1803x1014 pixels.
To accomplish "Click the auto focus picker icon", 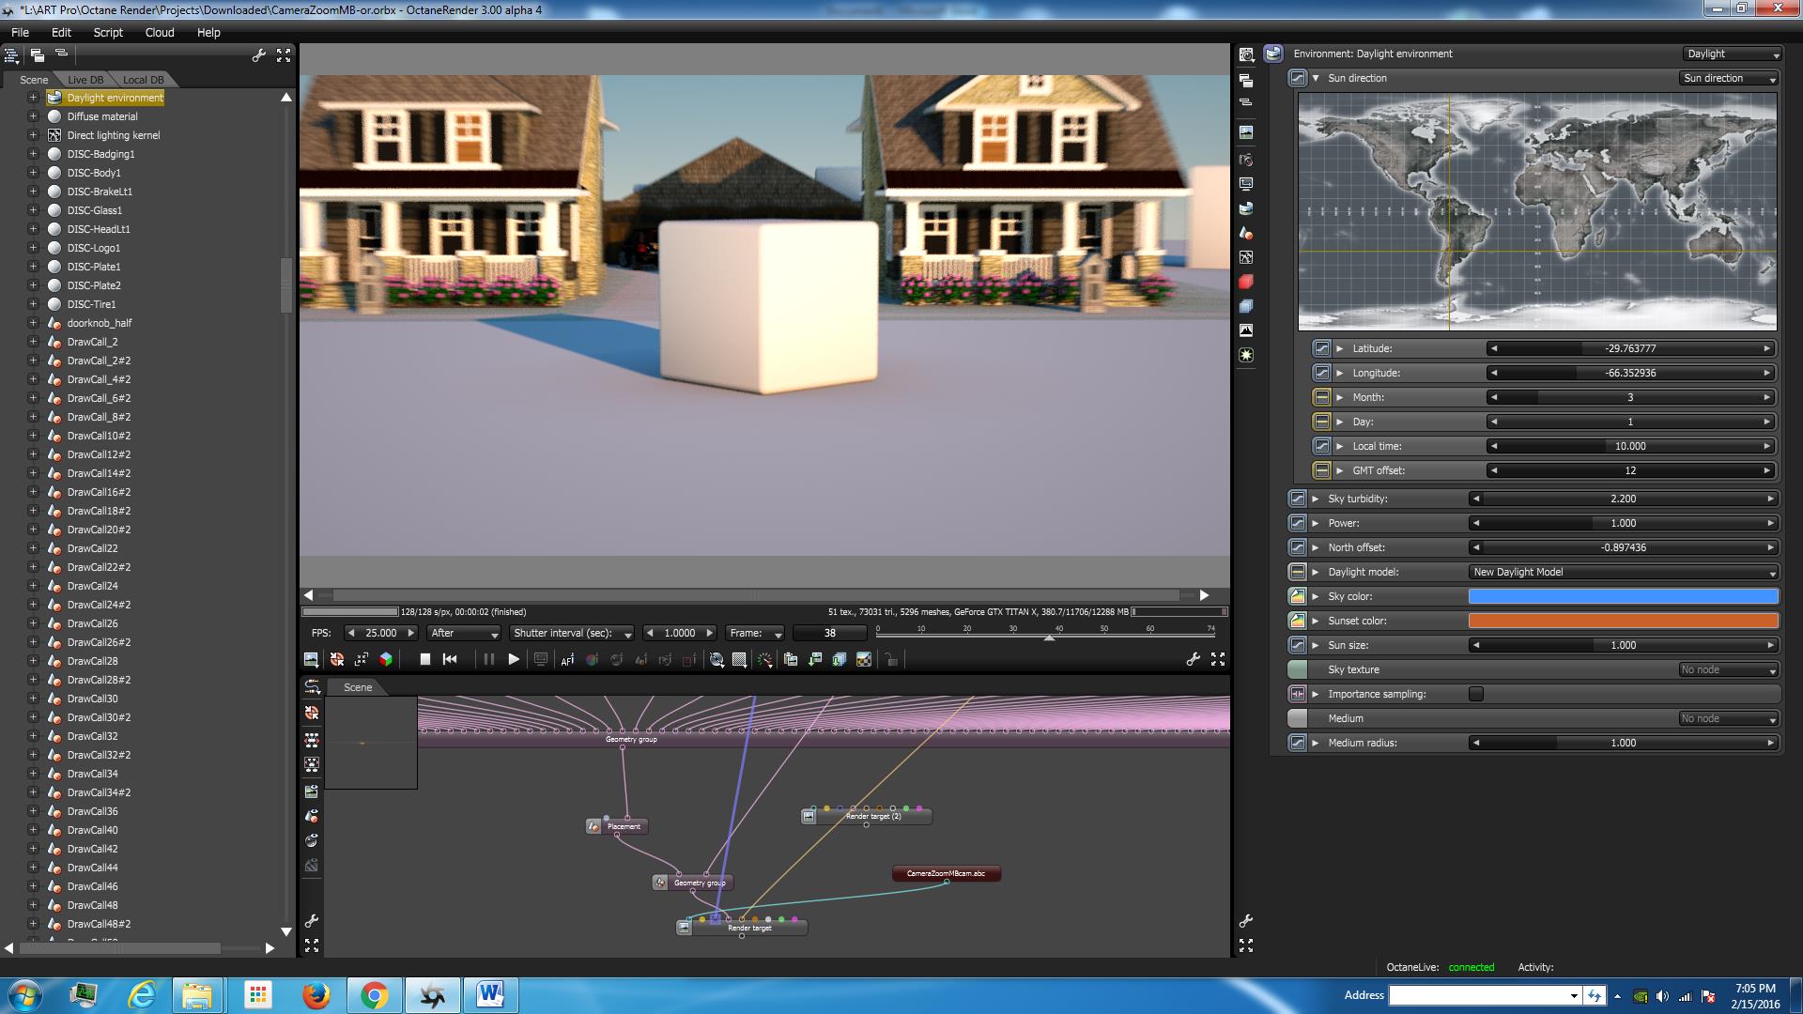I will point(567,660).
